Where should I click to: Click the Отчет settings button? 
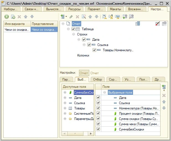point(84,73)
